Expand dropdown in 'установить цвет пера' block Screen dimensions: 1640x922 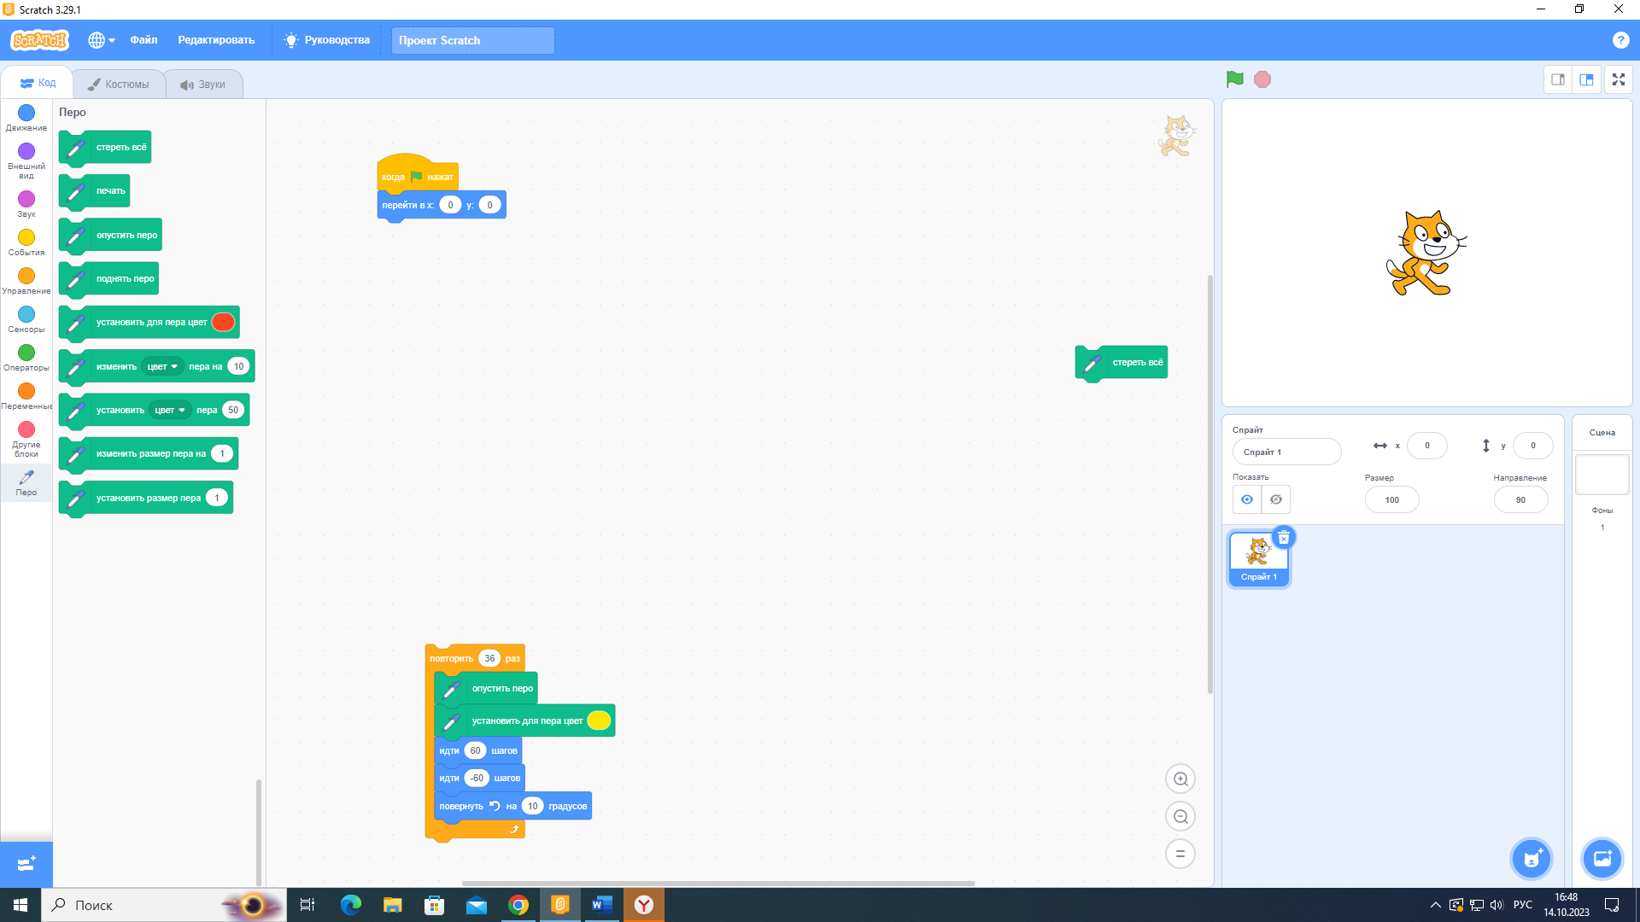[x=170, y=410]
